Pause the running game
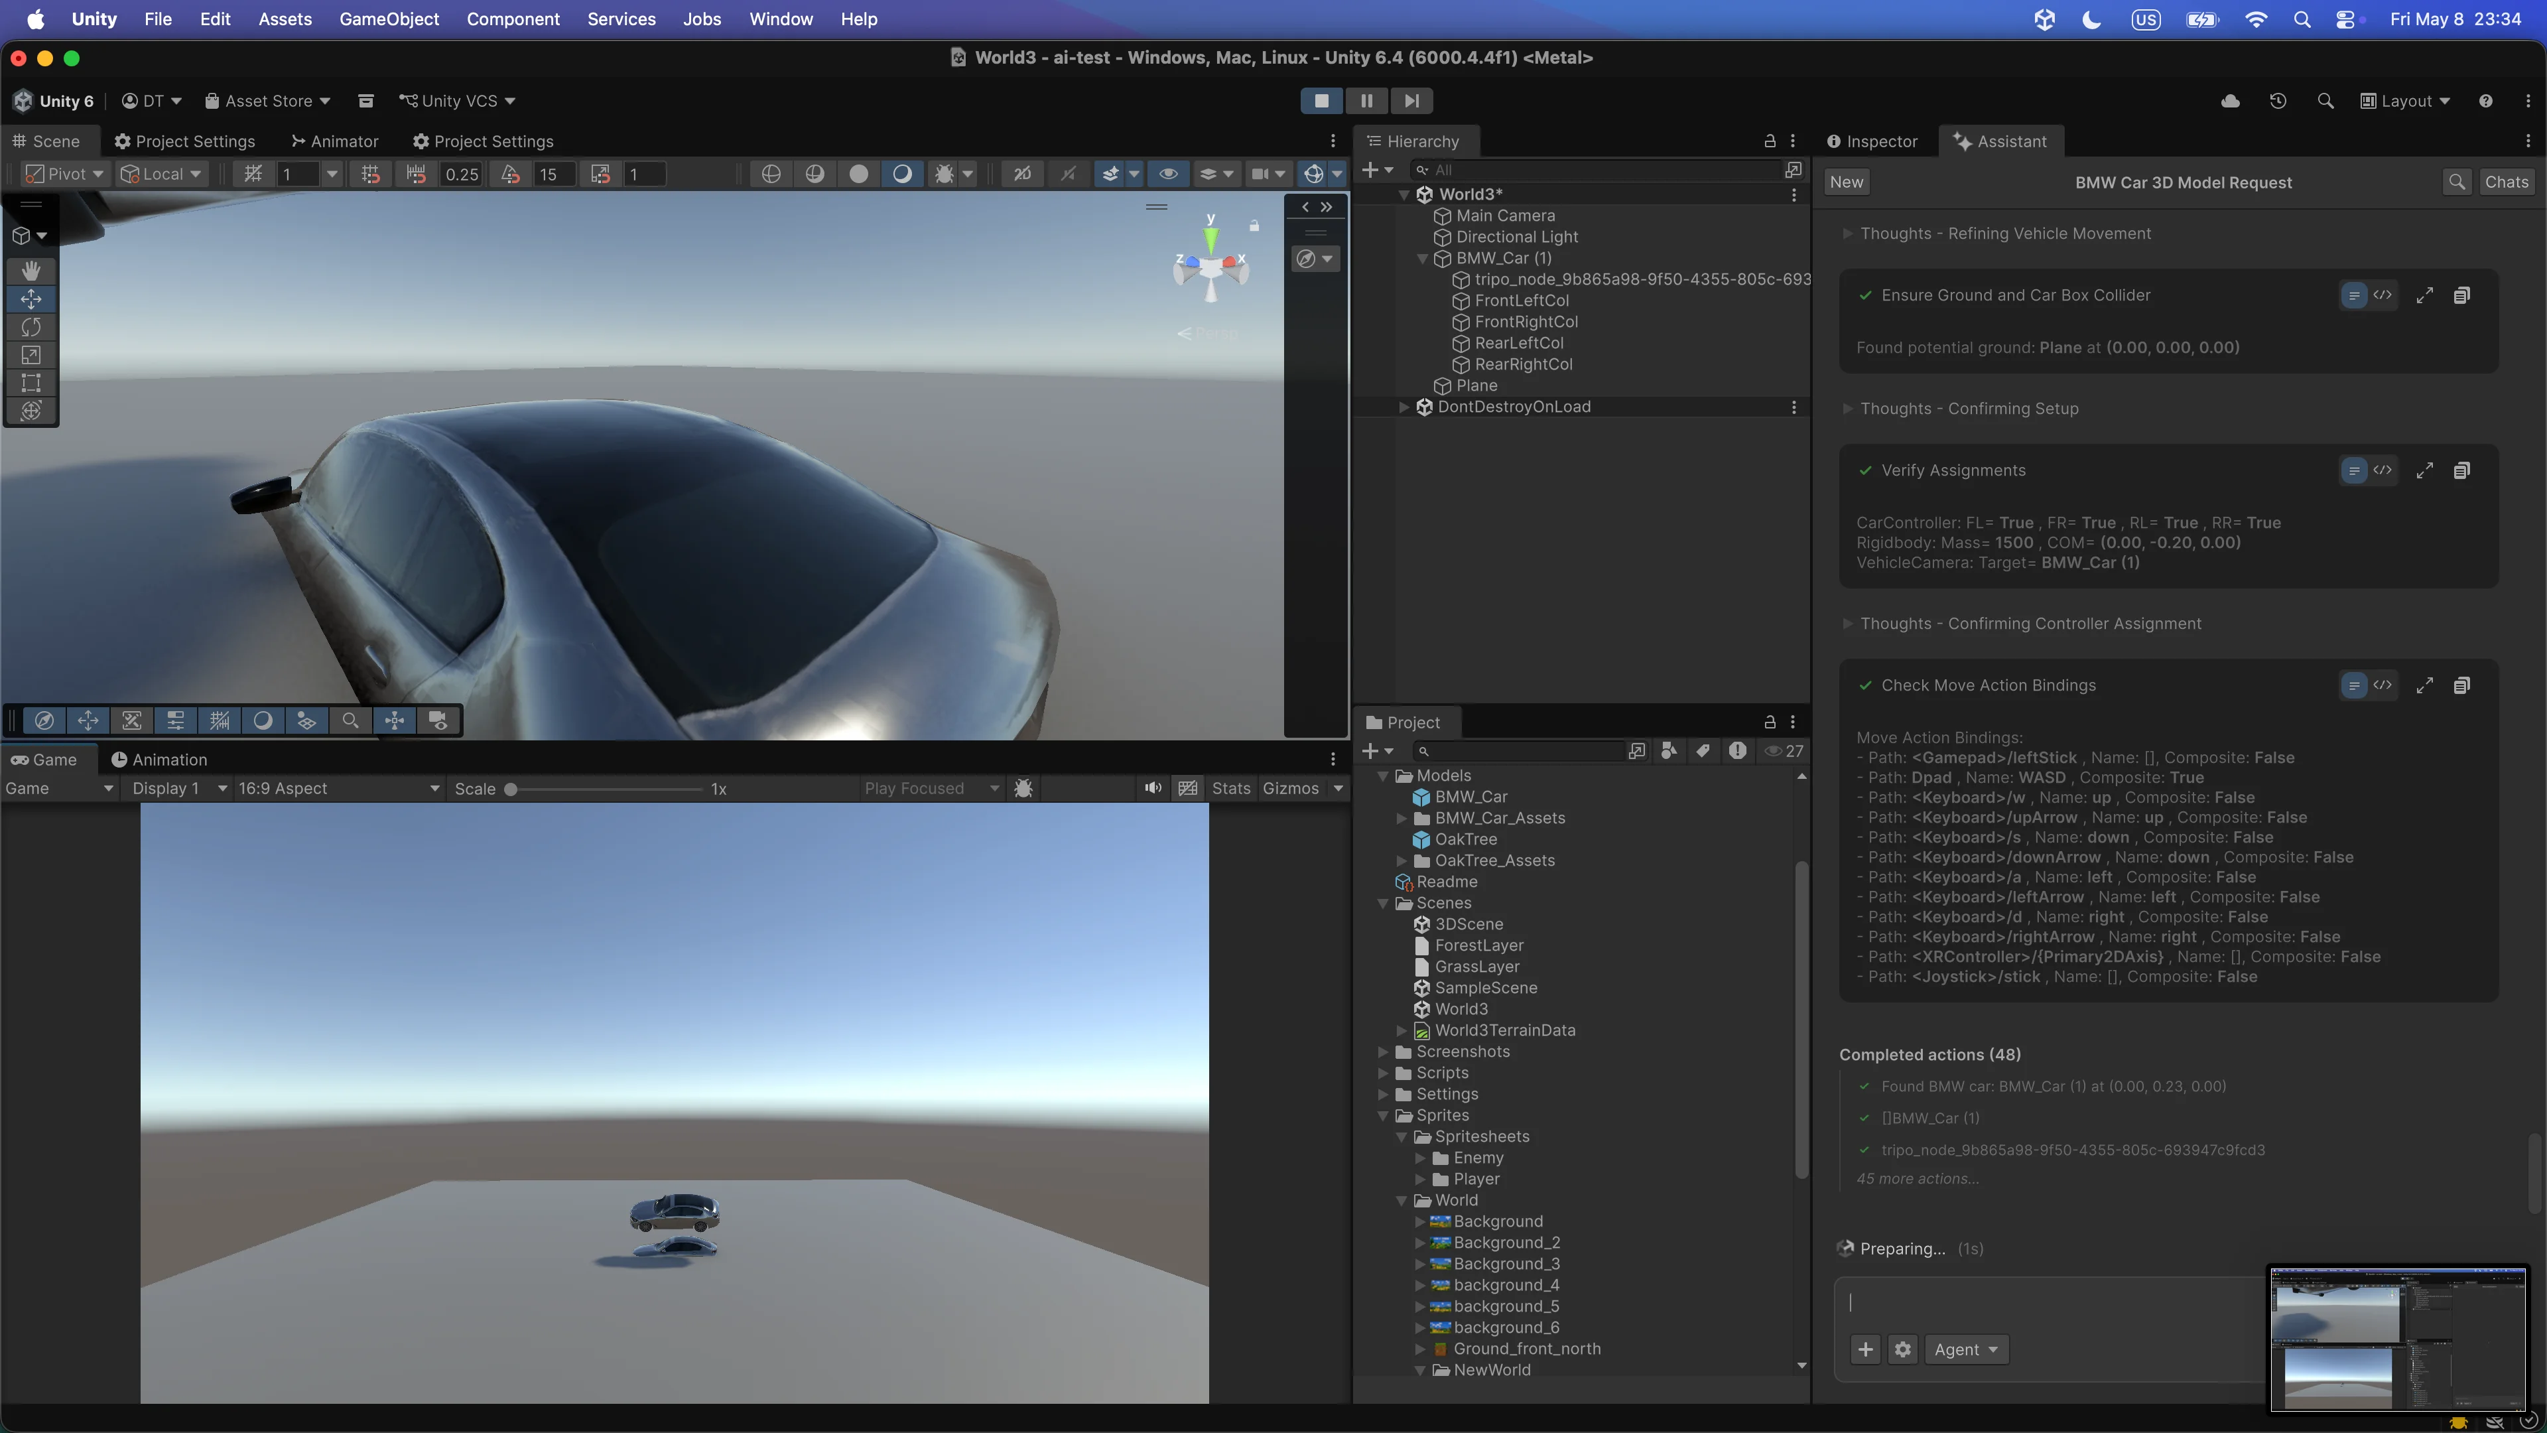Viewport: 2547px width, 1433px height. pos(1366,100)
